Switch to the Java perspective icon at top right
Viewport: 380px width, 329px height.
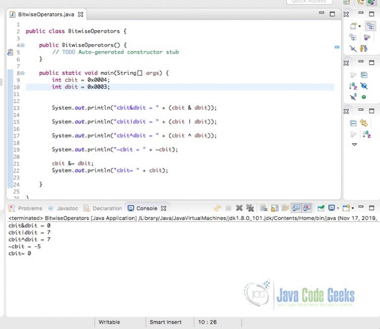pyautogui.click(x=371, y=2)
